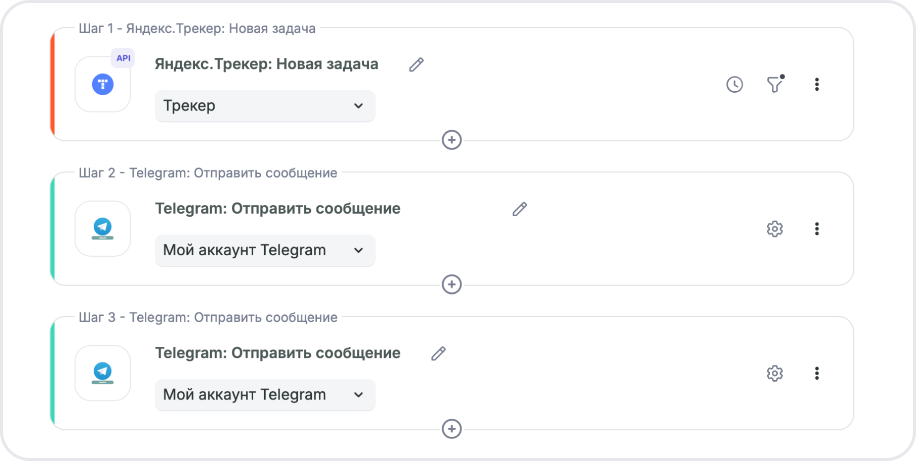Open schedule clock icon in Step 1
Image resolution: width=916 pixels, height=461 pixels.
coord(735,84)
